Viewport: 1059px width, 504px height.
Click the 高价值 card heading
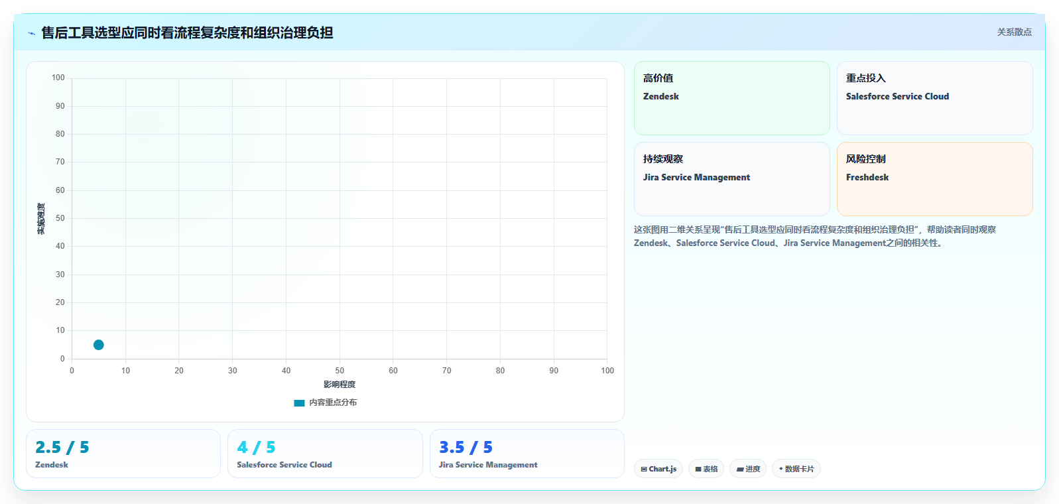click(x=658, y=78)
